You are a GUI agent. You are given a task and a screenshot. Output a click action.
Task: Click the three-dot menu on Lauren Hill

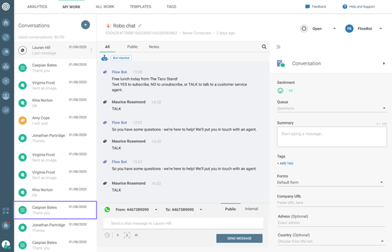(x=92, y=50)
